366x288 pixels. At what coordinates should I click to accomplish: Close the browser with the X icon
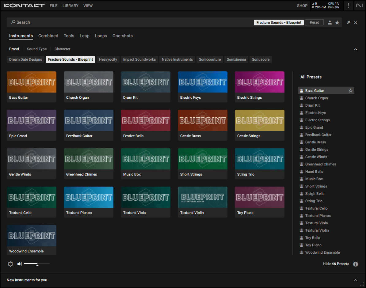356,22
